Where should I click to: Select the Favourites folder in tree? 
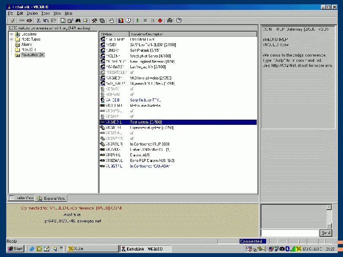[x=33, y=55]
